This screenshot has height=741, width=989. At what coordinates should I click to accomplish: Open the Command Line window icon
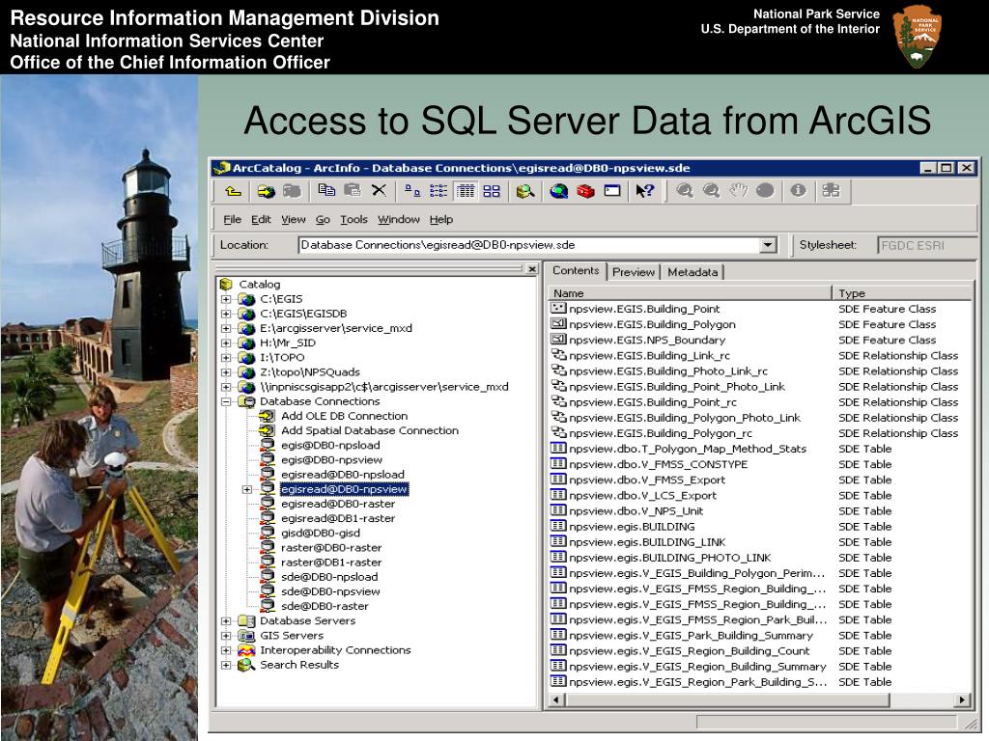tap(611, 191)
